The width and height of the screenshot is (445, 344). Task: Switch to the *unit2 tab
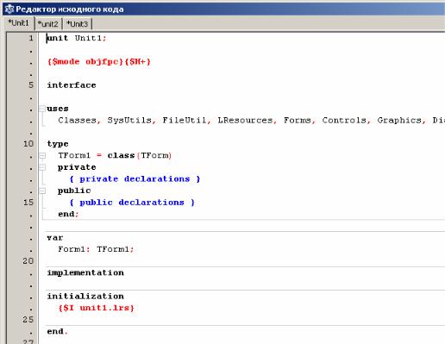[x=48, y=24]
